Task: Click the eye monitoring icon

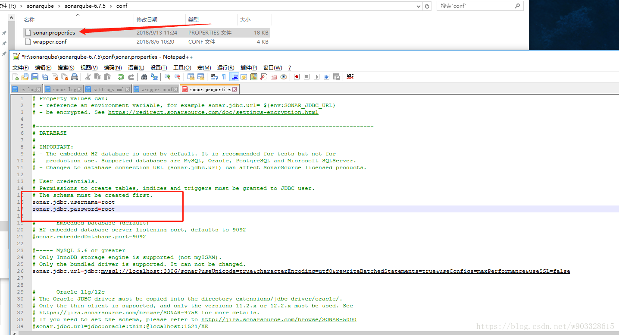Action: [x=284, y=77]
